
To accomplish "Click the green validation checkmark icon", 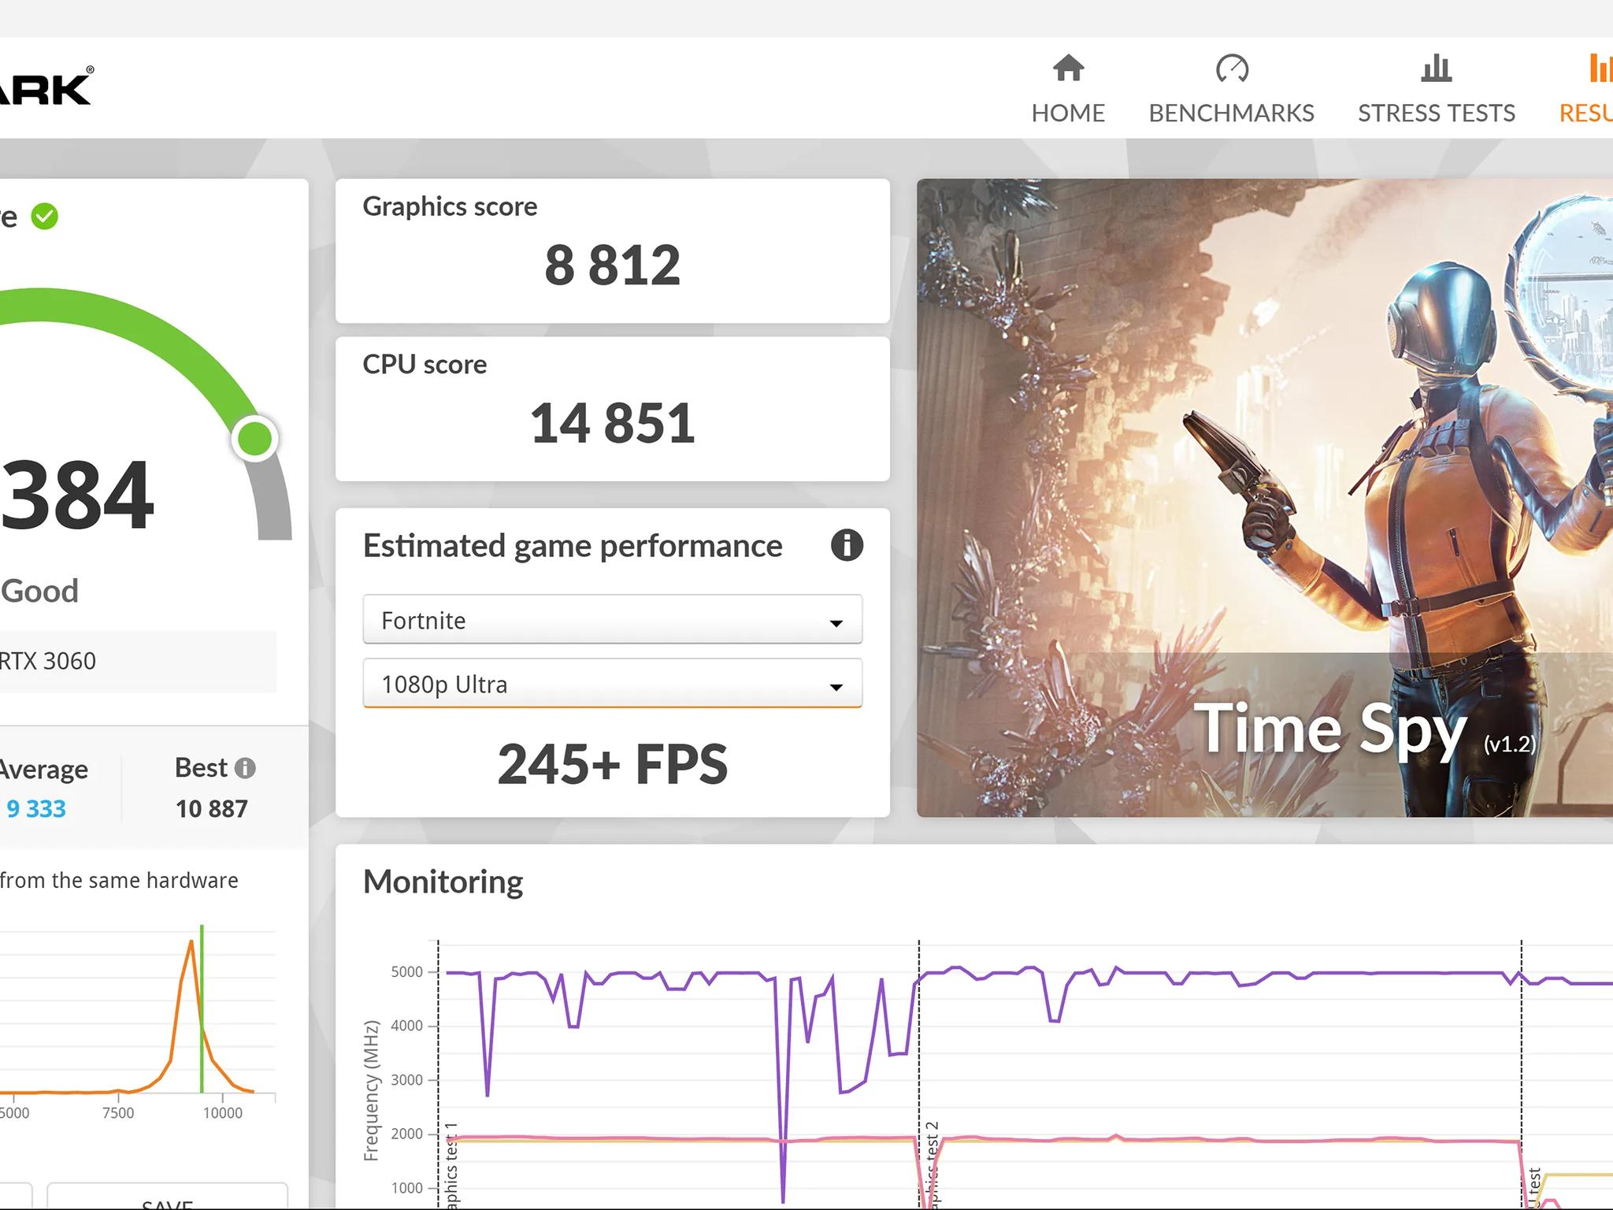I will (45, 216).
